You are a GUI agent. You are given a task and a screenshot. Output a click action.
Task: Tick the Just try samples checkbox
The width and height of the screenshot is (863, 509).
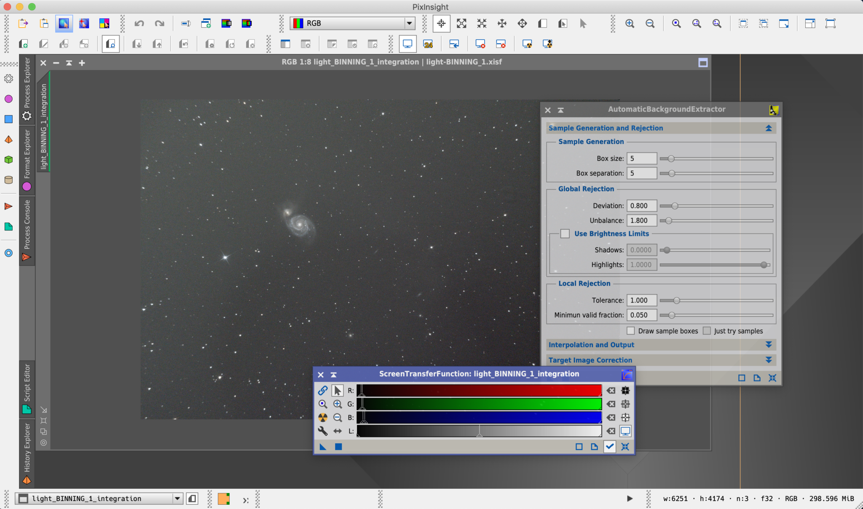pos(707,331)
